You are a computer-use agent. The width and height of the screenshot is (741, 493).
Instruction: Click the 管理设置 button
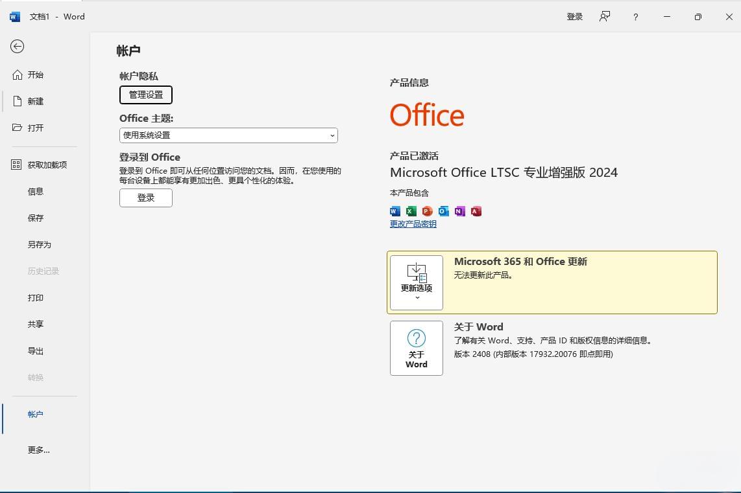click(x=145, y=95)
